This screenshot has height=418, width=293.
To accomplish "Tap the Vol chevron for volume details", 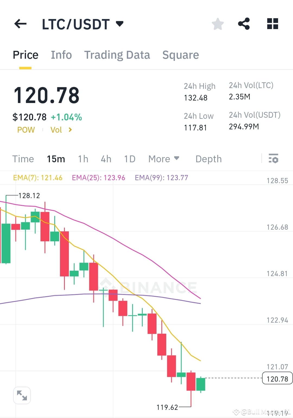I will 70,130.
